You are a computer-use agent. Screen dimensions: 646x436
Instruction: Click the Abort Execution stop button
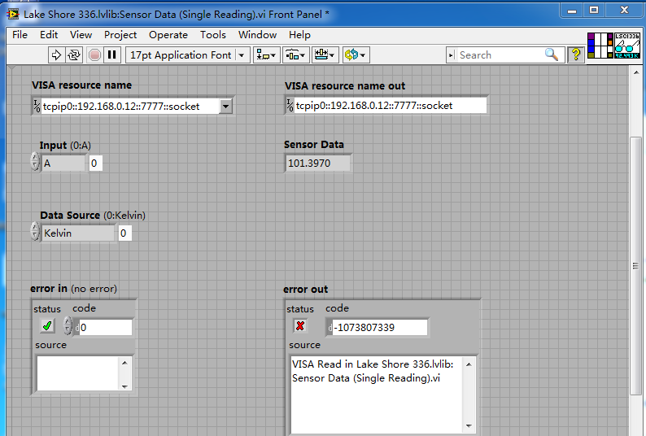pyautogui.click(x=94, y=54)
